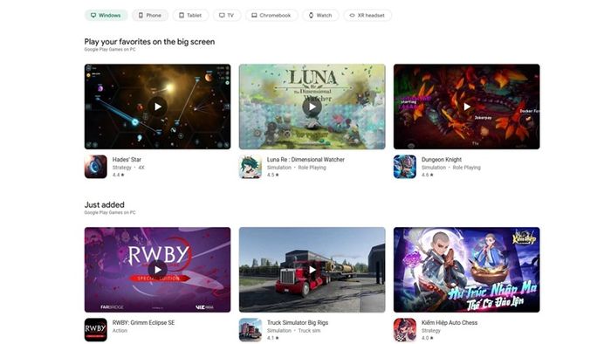Click the 4.5 star rating of Luna Re

272,175
